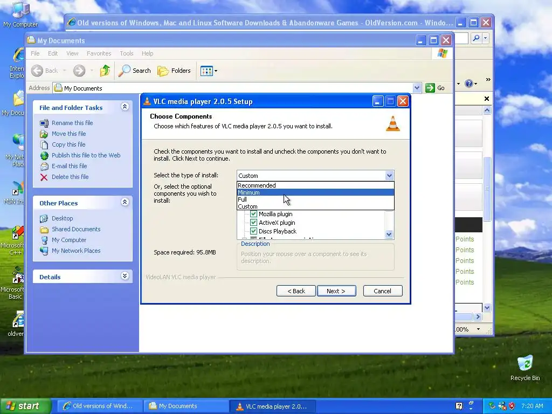The width and height of the screenshot is (552, 414).
Task: Click Rename this file task
Action: pyautogui.click(x=72, y=123)
